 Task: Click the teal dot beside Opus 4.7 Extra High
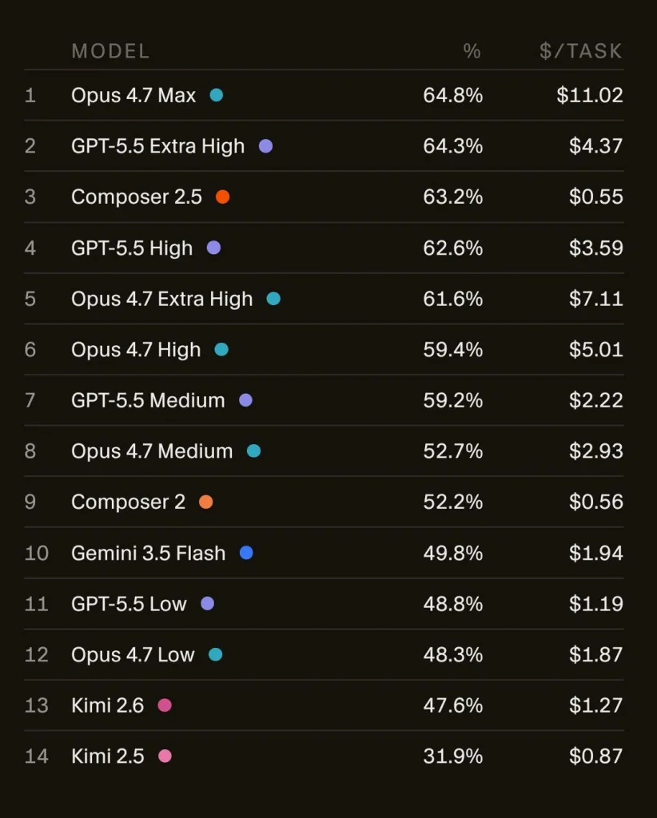pos(273,299)
